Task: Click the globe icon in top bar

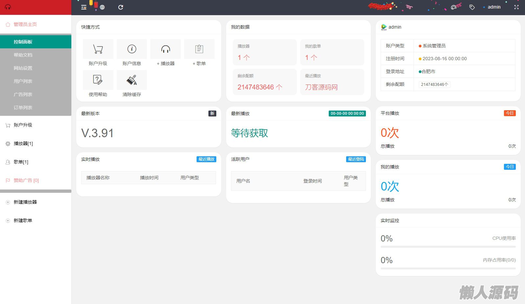Action: (102, 7)
